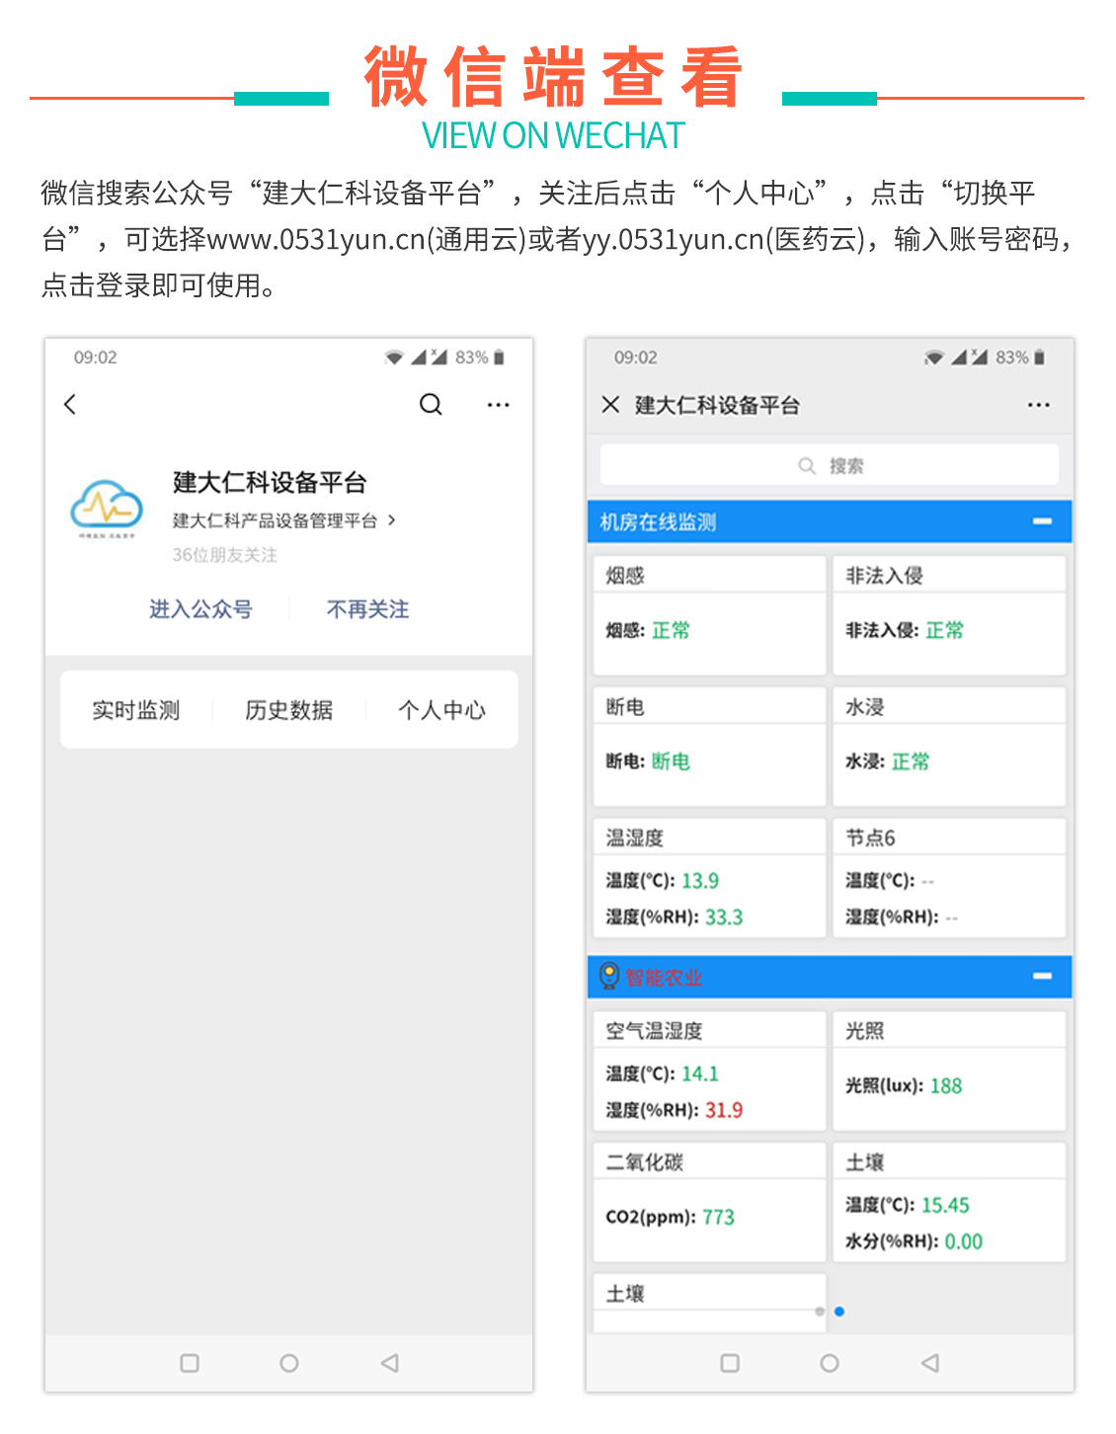Screen dimensions: 1116x1434
Task: Tap the account title 建大仁科设备平台 in left phone
Action: click(270, 482)
